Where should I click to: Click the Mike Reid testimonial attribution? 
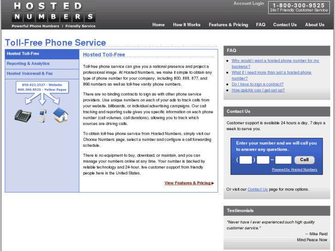pos(316,234)
